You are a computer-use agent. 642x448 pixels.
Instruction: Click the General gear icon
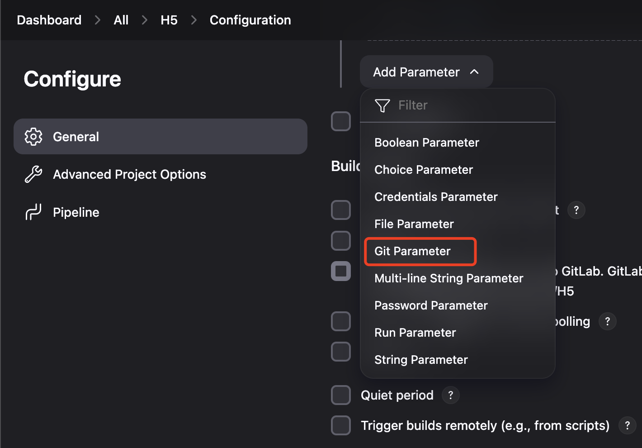pos(33,137)
